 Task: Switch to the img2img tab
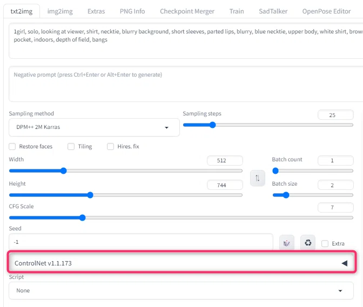(x=60, y=11)
